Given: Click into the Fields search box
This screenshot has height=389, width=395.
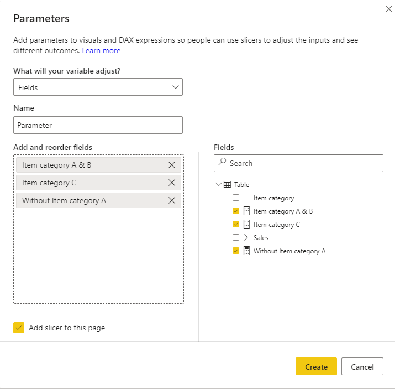Looking at the screenshot, I should pos(298,163).
